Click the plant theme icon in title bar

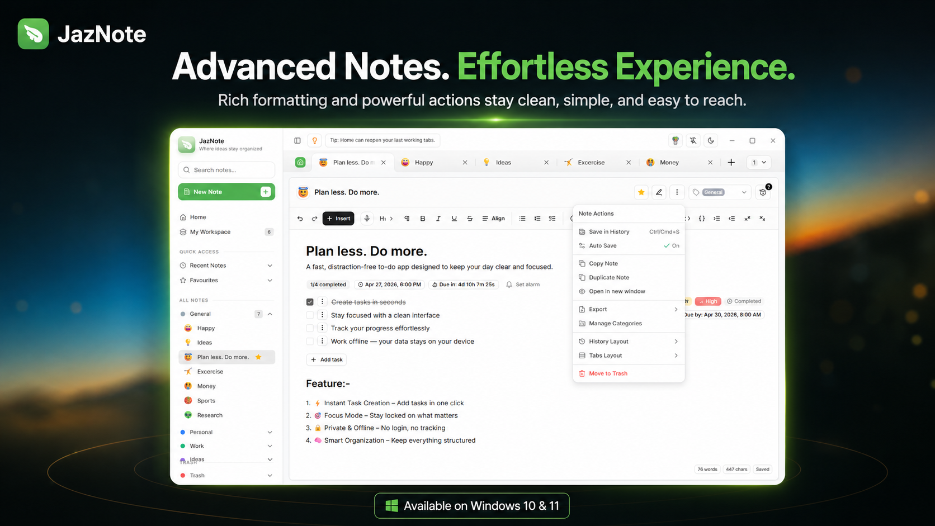click(676, 140)
